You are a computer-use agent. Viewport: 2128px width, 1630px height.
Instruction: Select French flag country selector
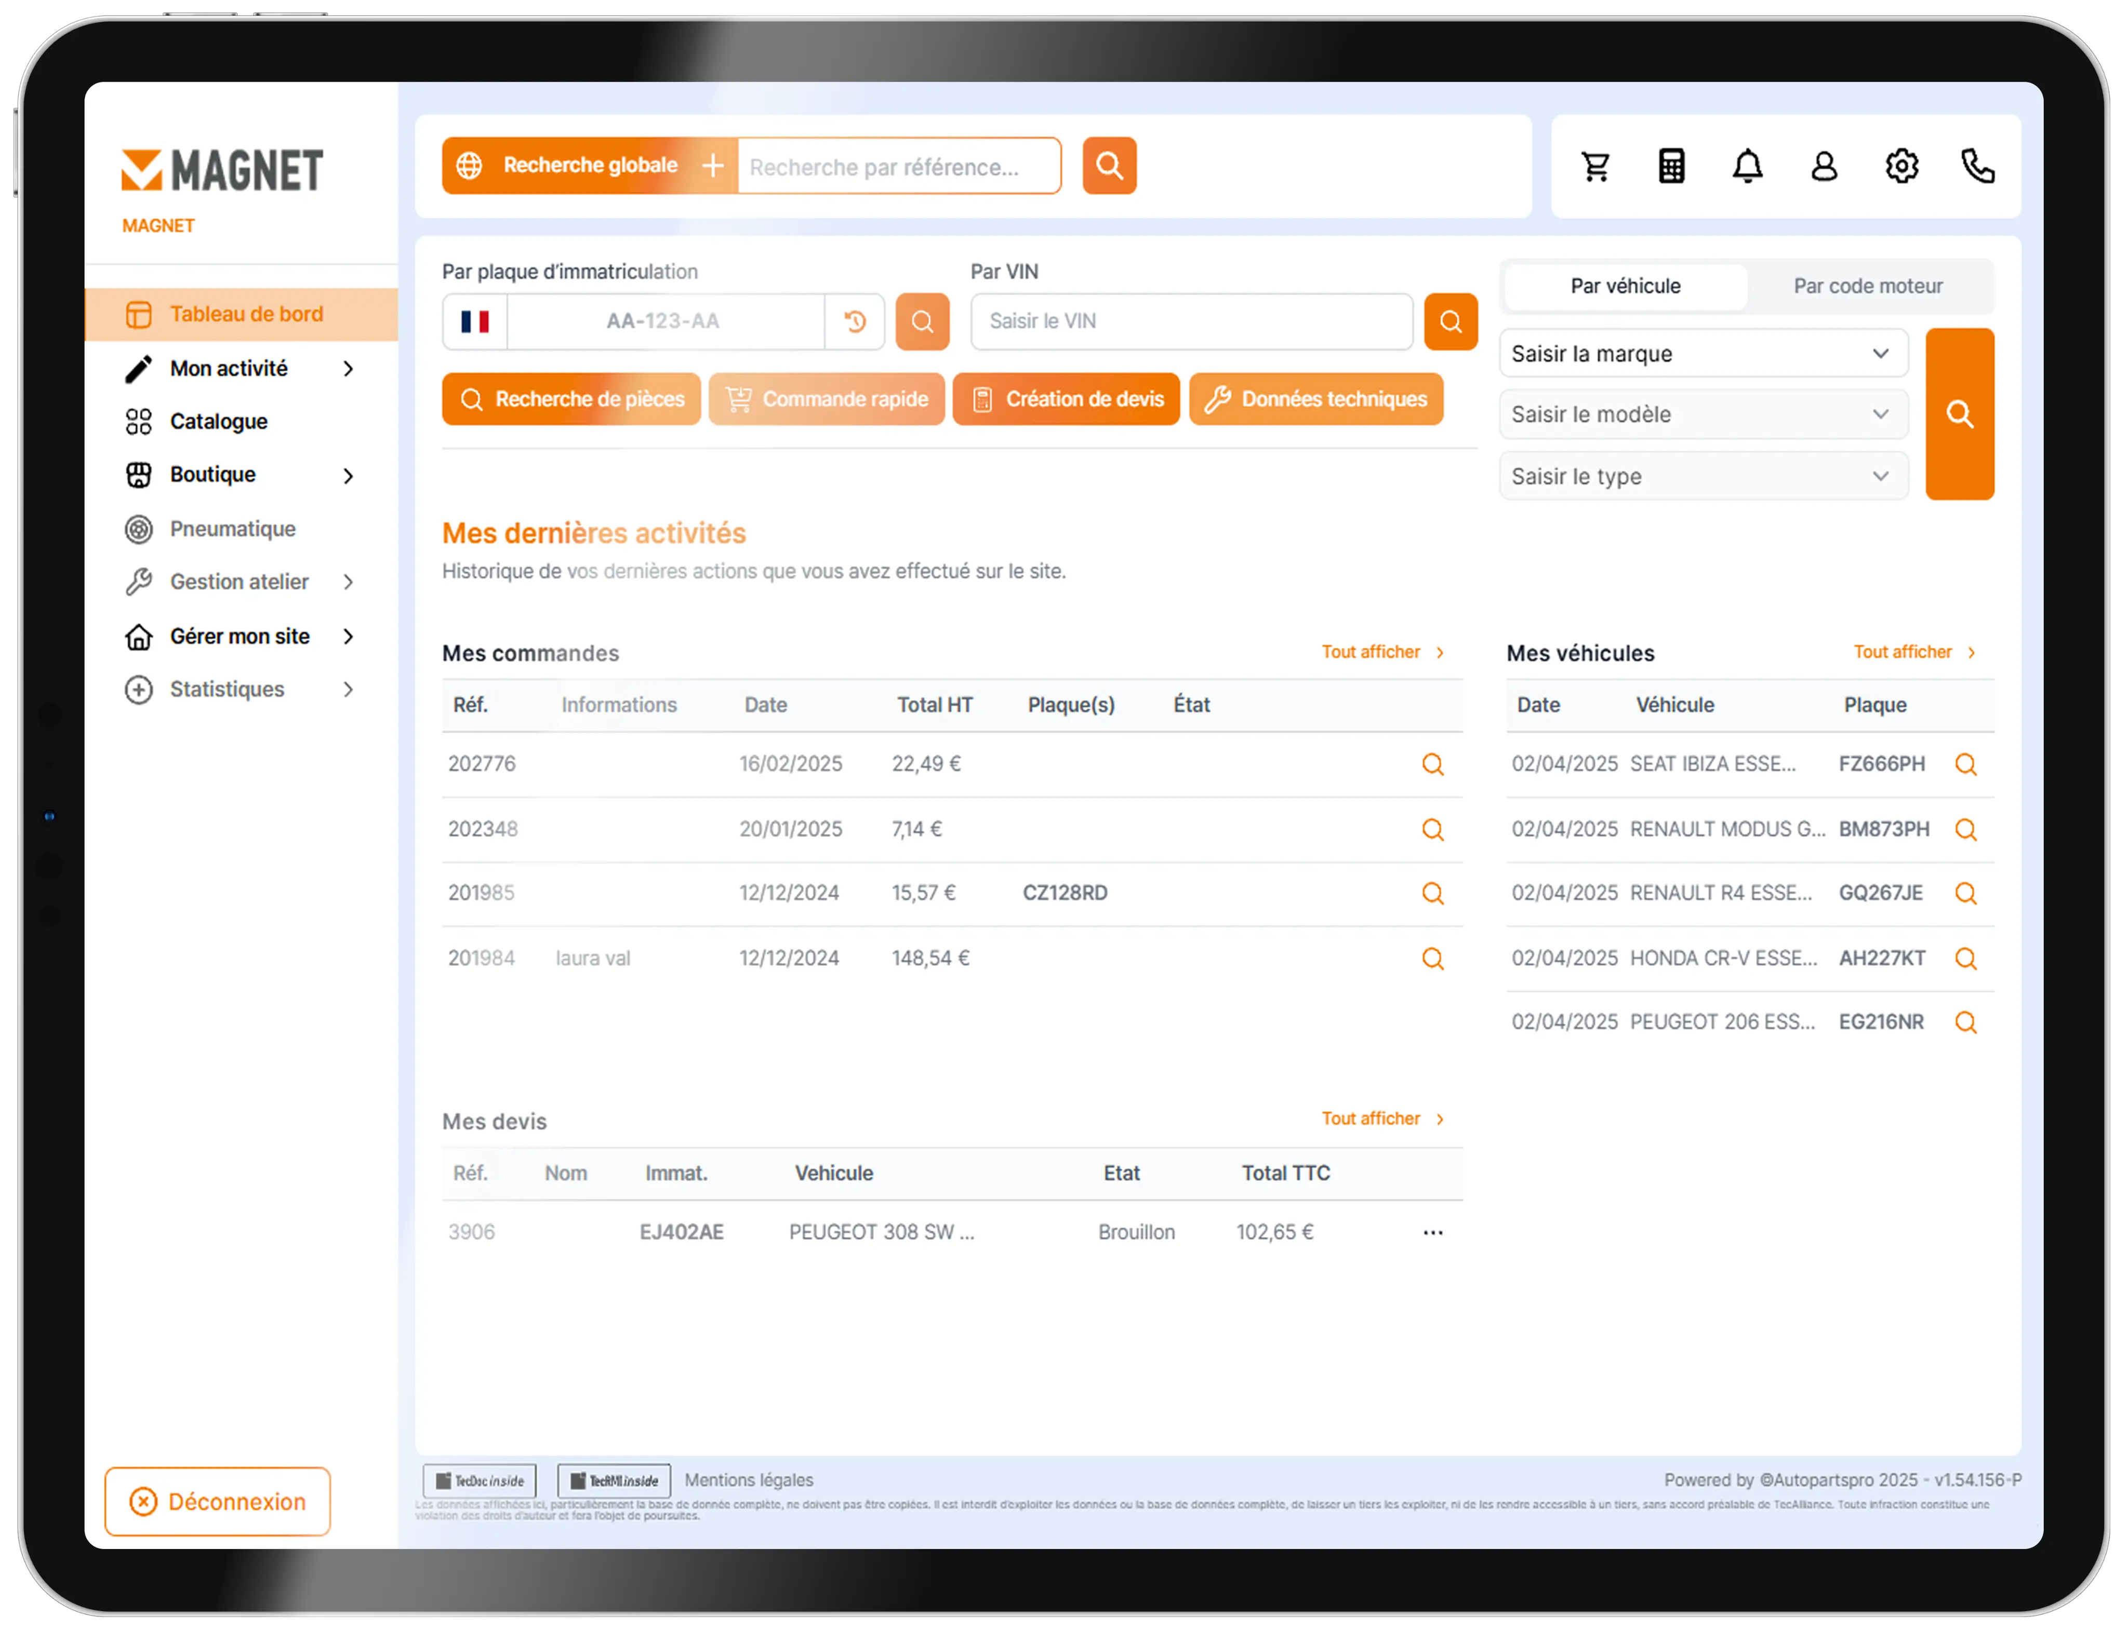click(x=475, y=321)
